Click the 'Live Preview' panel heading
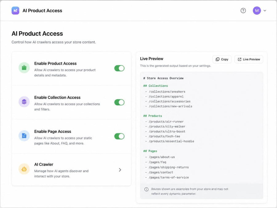Screen dimensions: 277x208 tap(151, 59)
